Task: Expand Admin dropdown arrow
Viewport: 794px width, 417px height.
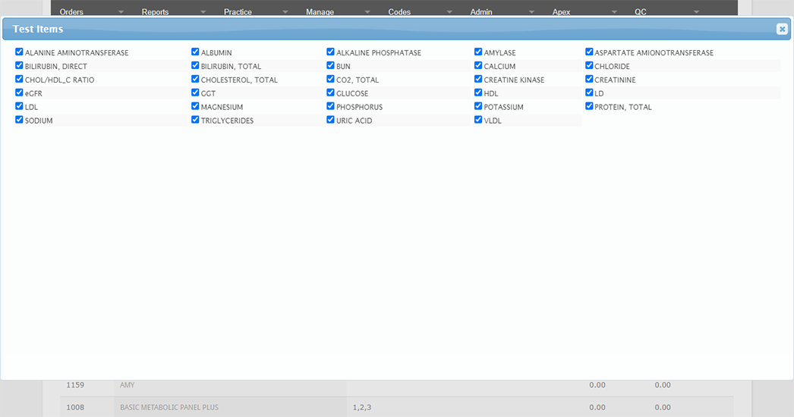Action: point(531,11)
